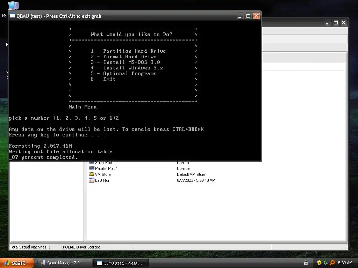Screen dimensions: 358x268
Task: Select the Parallel Port 1 row label
Action: tap(106, 169)
